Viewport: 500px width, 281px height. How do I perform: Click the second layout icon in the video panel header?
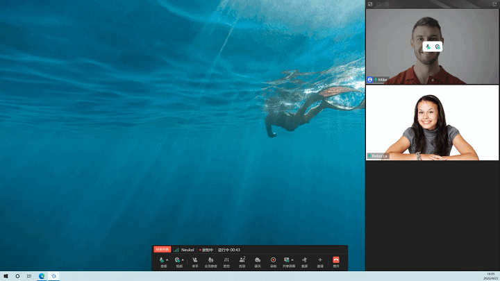(x=378, y=4)
